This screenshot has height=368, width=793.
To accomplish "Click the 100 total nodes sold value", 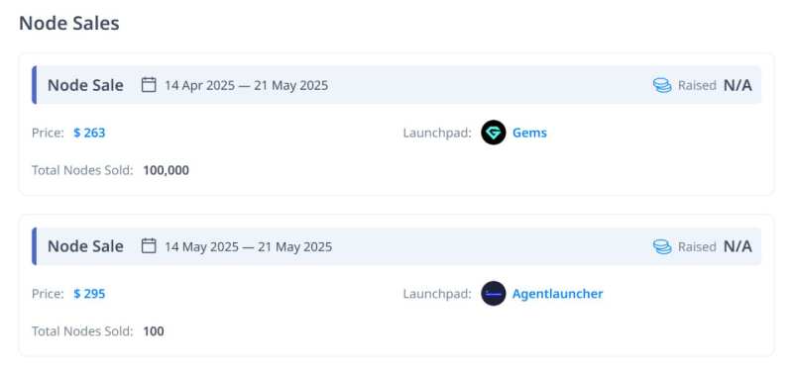I will click(x=154, y=331).
